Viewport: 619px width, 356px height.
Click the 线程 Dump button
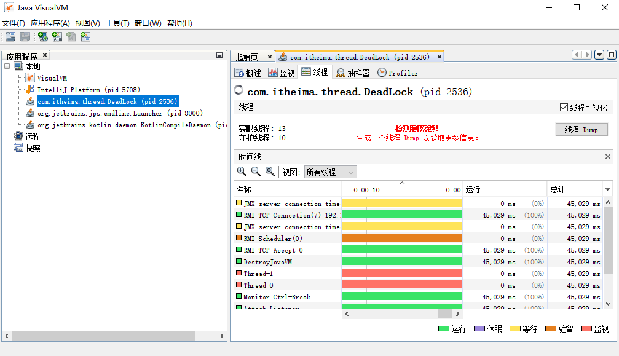[581, 130]
